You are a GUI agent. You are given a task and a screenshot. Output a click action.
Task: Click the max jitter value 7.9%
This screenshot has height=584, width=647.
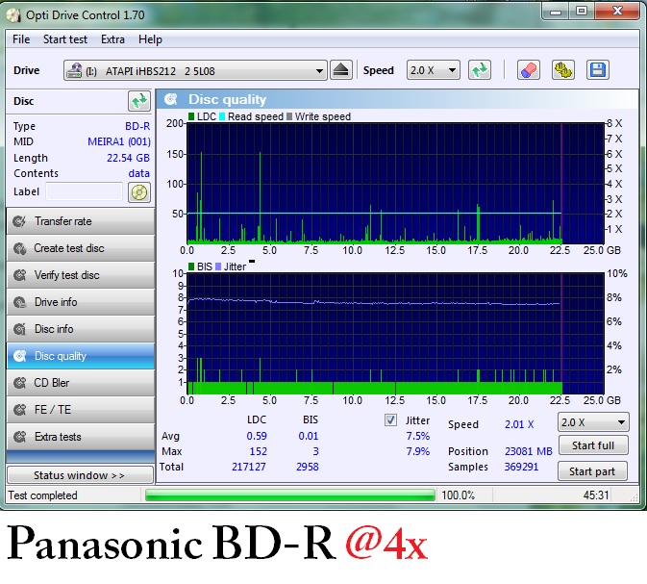click(417, 451)
